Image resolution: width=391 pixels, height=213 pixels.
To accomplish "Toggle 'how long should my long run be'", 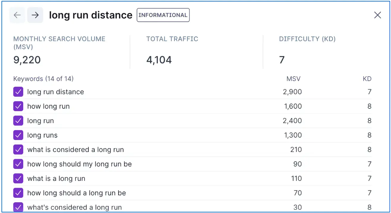I will coord(18,164).
